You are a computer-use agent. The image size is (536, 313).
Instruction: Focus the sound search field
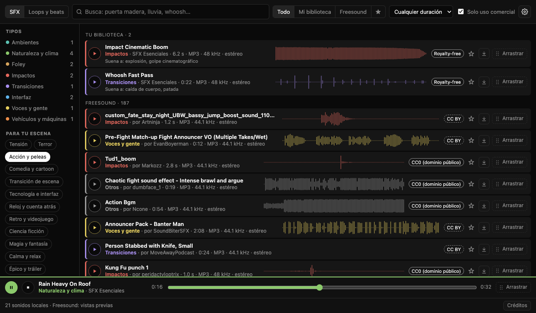[171, 12]
